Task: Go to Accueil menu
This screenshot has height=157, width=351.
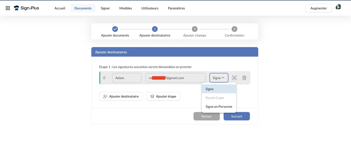Action: point(60,8)
